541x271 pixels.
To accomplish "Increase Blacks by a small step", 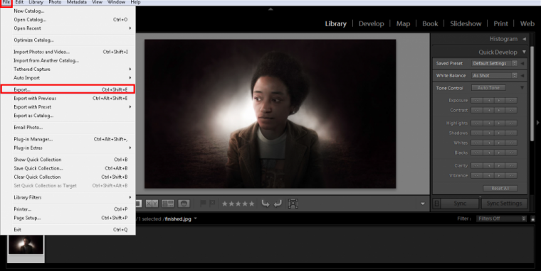I will pyautogui.click(x=500, y=153).
